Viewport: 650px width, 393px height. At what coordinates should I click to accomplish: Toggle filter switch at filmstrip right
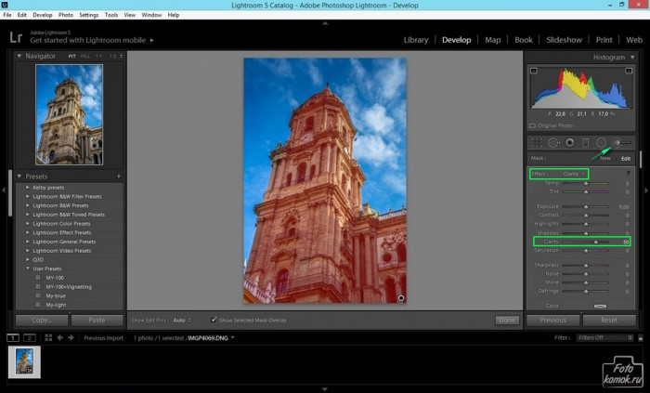[x=641, y=338]
